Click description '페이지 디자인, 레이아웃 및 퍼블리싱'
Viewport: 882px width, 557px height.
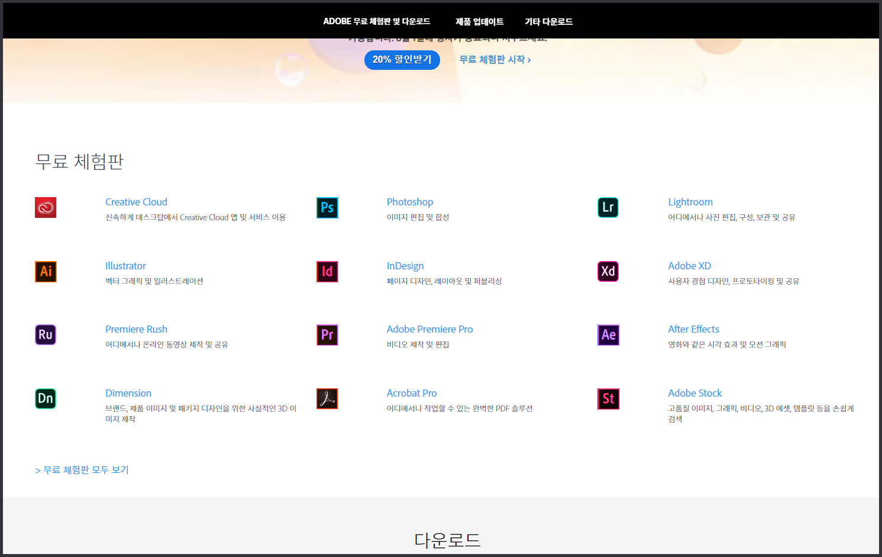(444, 281)
